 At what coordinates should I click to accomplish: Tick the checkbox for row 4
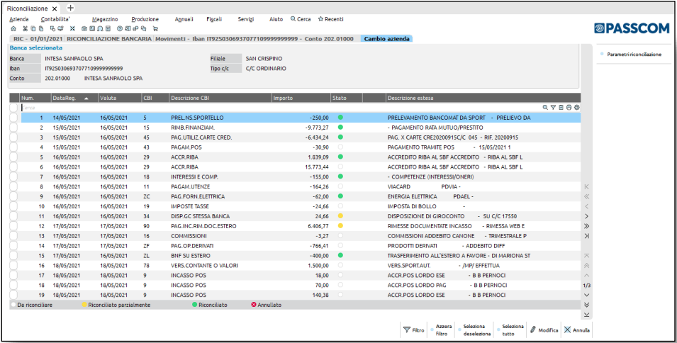13,147
